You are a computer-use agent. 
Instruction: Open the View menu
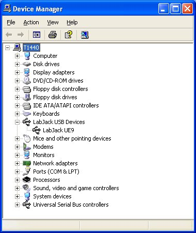pos(53,22)
